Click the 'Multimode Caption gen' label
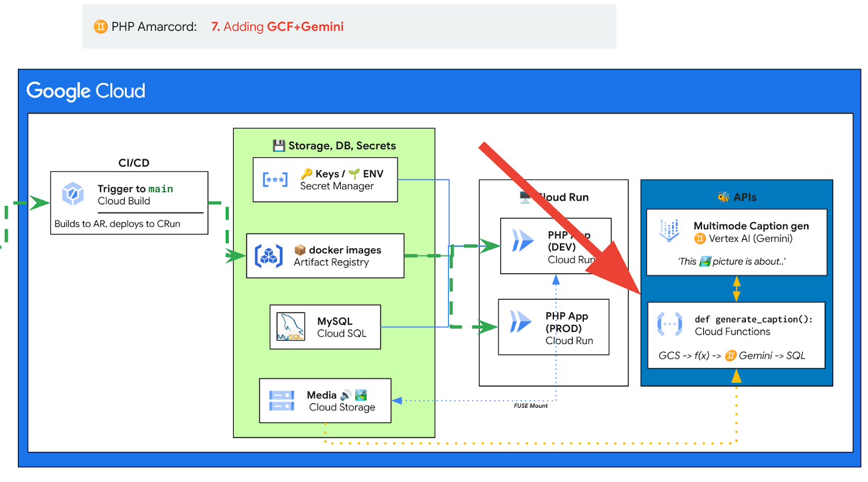This screenshot has height=482, width=868. [x=751, y=226]
